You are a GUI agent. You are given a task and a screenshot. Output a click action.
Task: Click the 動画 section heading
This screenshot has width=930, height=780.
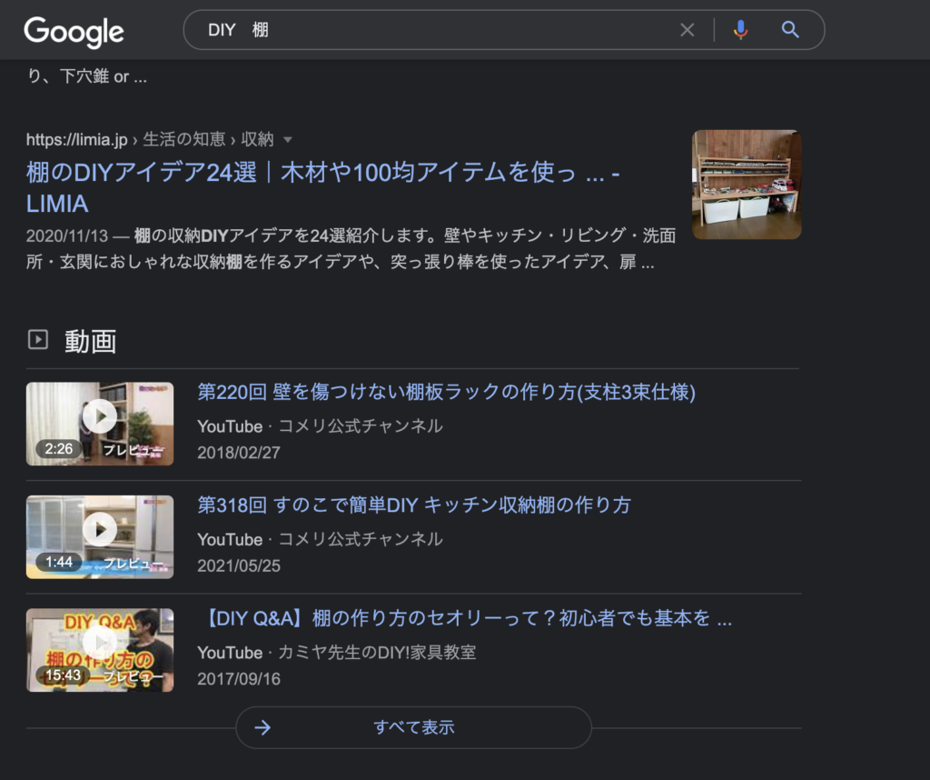[90, 341]
